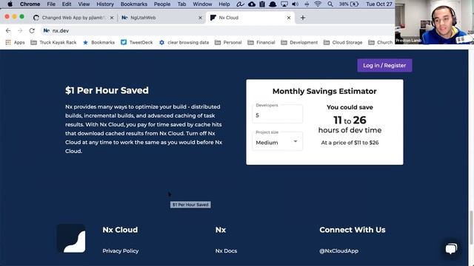This screenshot has width=474, height=266.
Task: Open the Apps bookmarks shortcut
Action: (15, 43)
